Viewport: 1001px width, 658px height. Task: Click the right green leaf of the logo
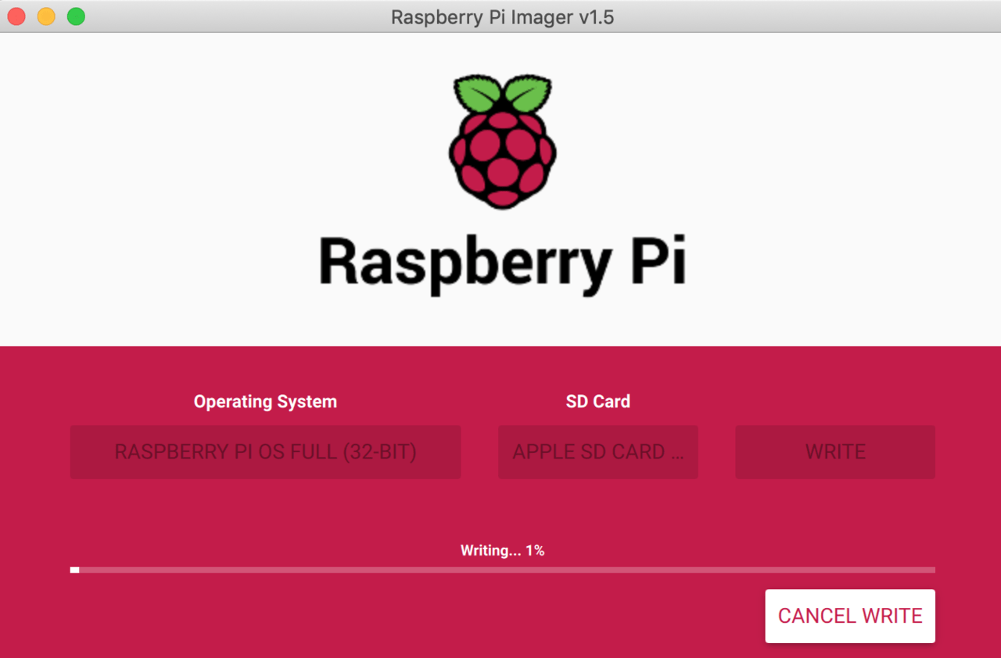527,93
